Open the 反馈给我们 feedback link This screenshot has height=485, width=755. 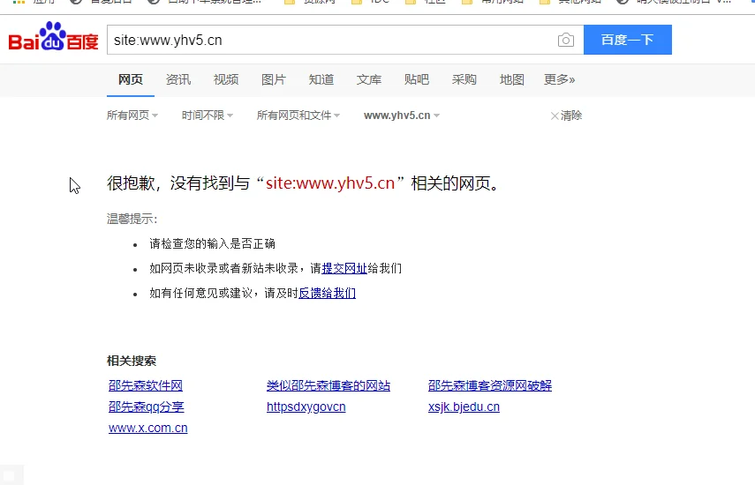[327, 293]
